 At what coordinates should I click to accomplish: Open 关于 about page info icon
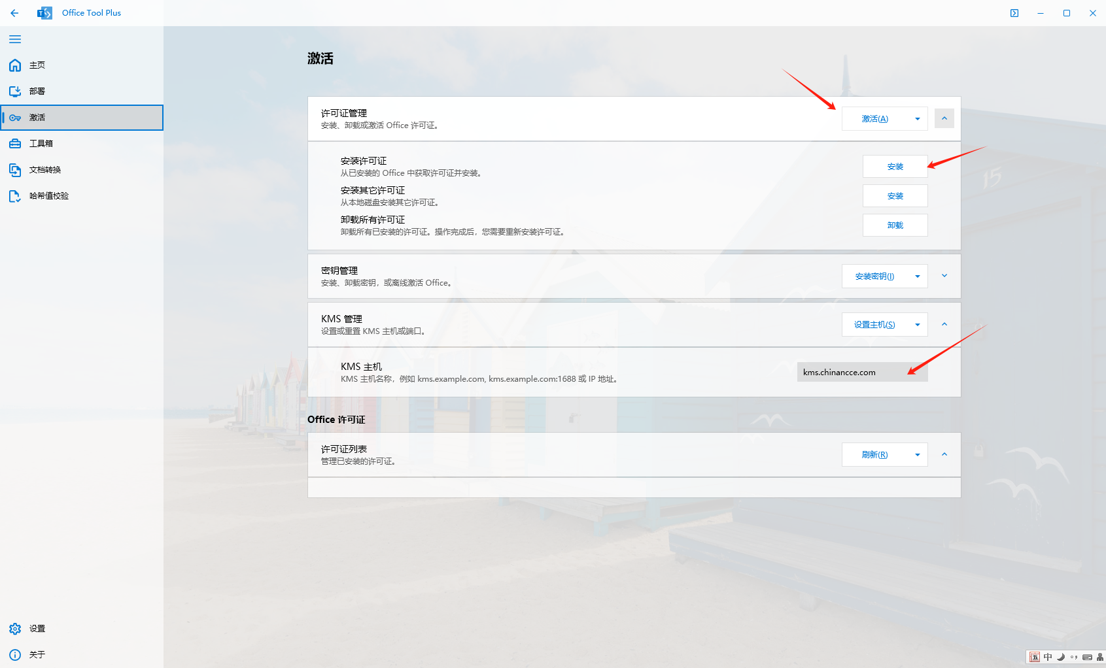(x=82, y=655)
